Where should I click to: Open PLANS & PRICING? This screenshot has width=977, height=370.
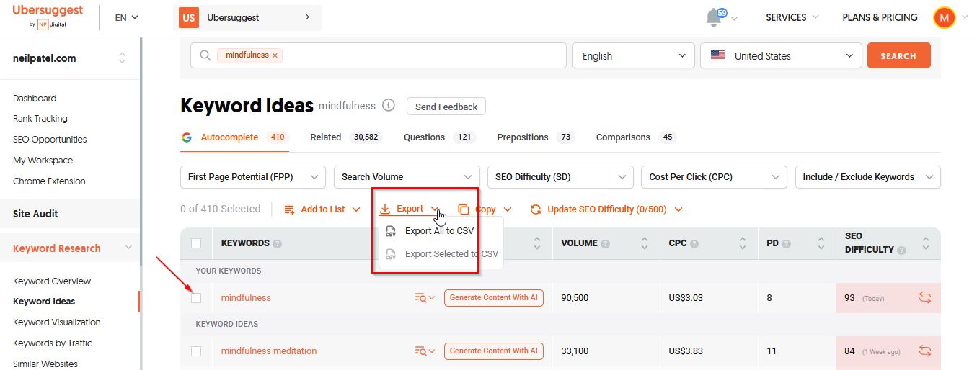click(x=880, y=17)
